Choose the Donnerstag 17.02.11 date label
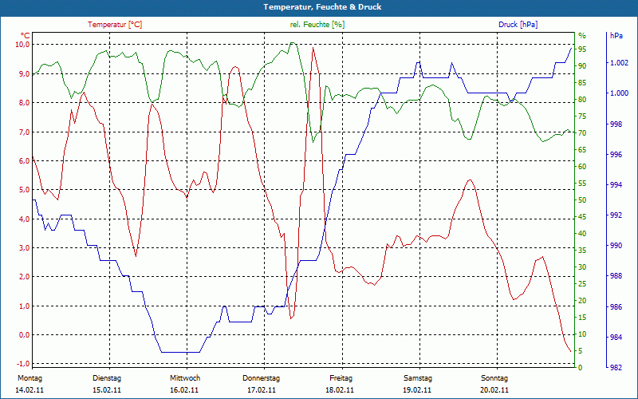The width and height of the screenshot is (638, 399). (262, 384)
